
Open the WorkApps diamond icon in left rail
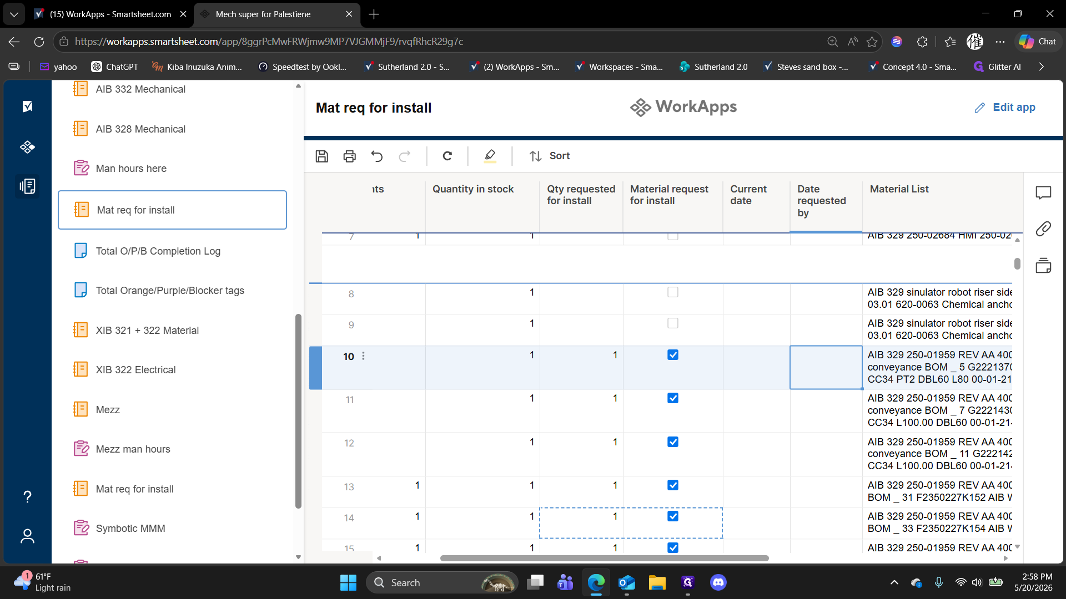(27, 146)
